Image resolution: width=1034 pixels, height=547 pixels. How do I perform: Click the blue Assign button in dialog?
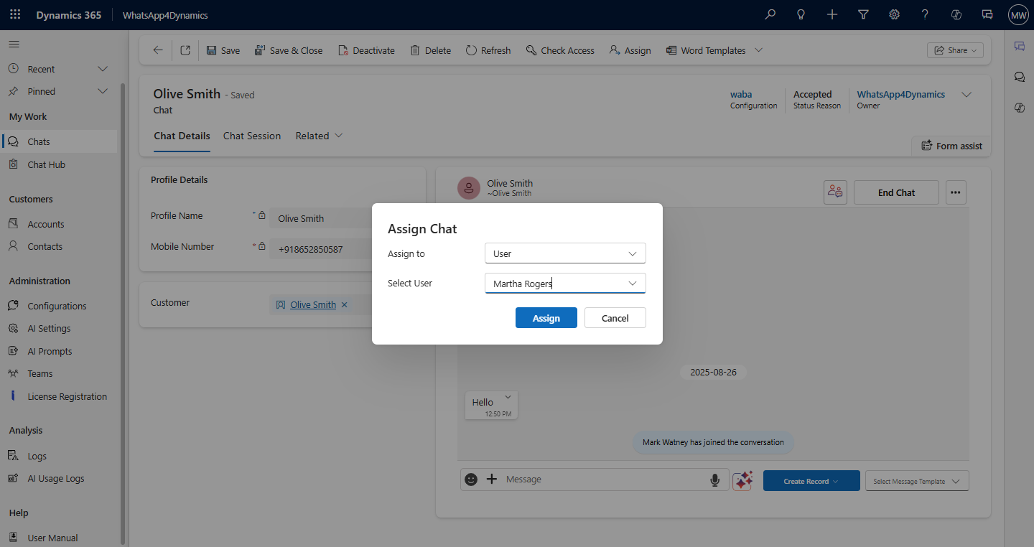pos(546,318)
